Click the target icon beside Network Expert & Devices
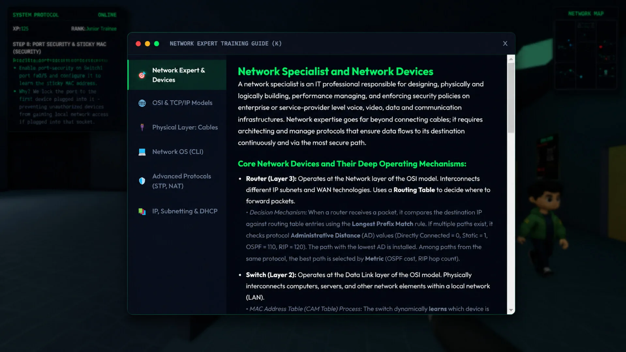The image size is (626, 352). pos(142,75)
